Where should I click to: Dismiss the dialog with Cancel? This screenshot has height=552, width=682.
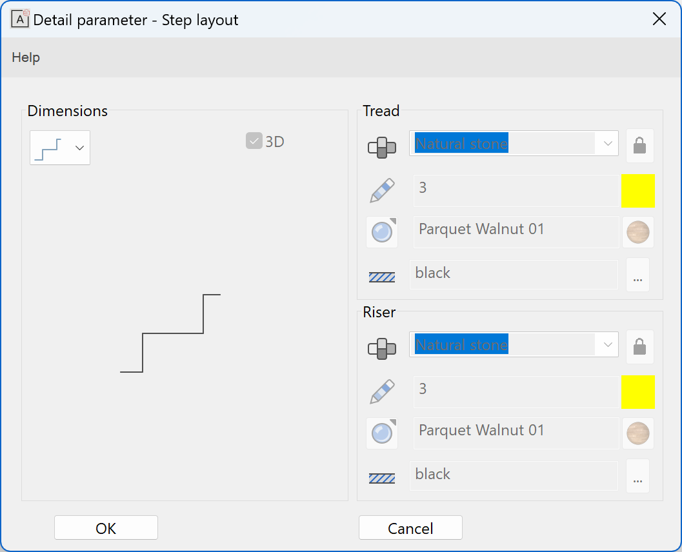point(410,527)
